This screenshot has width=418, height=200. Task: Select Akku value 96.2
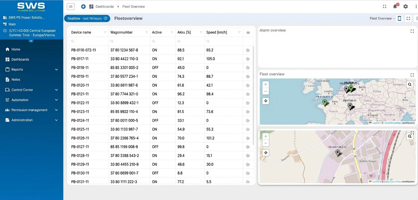181,94
